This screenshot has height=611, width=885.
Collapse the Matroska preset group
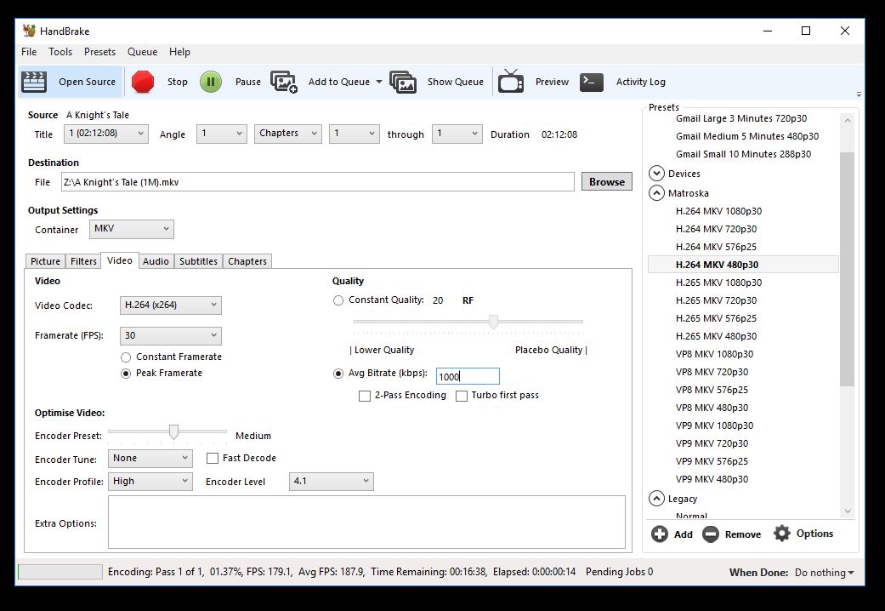coord(656,192)
